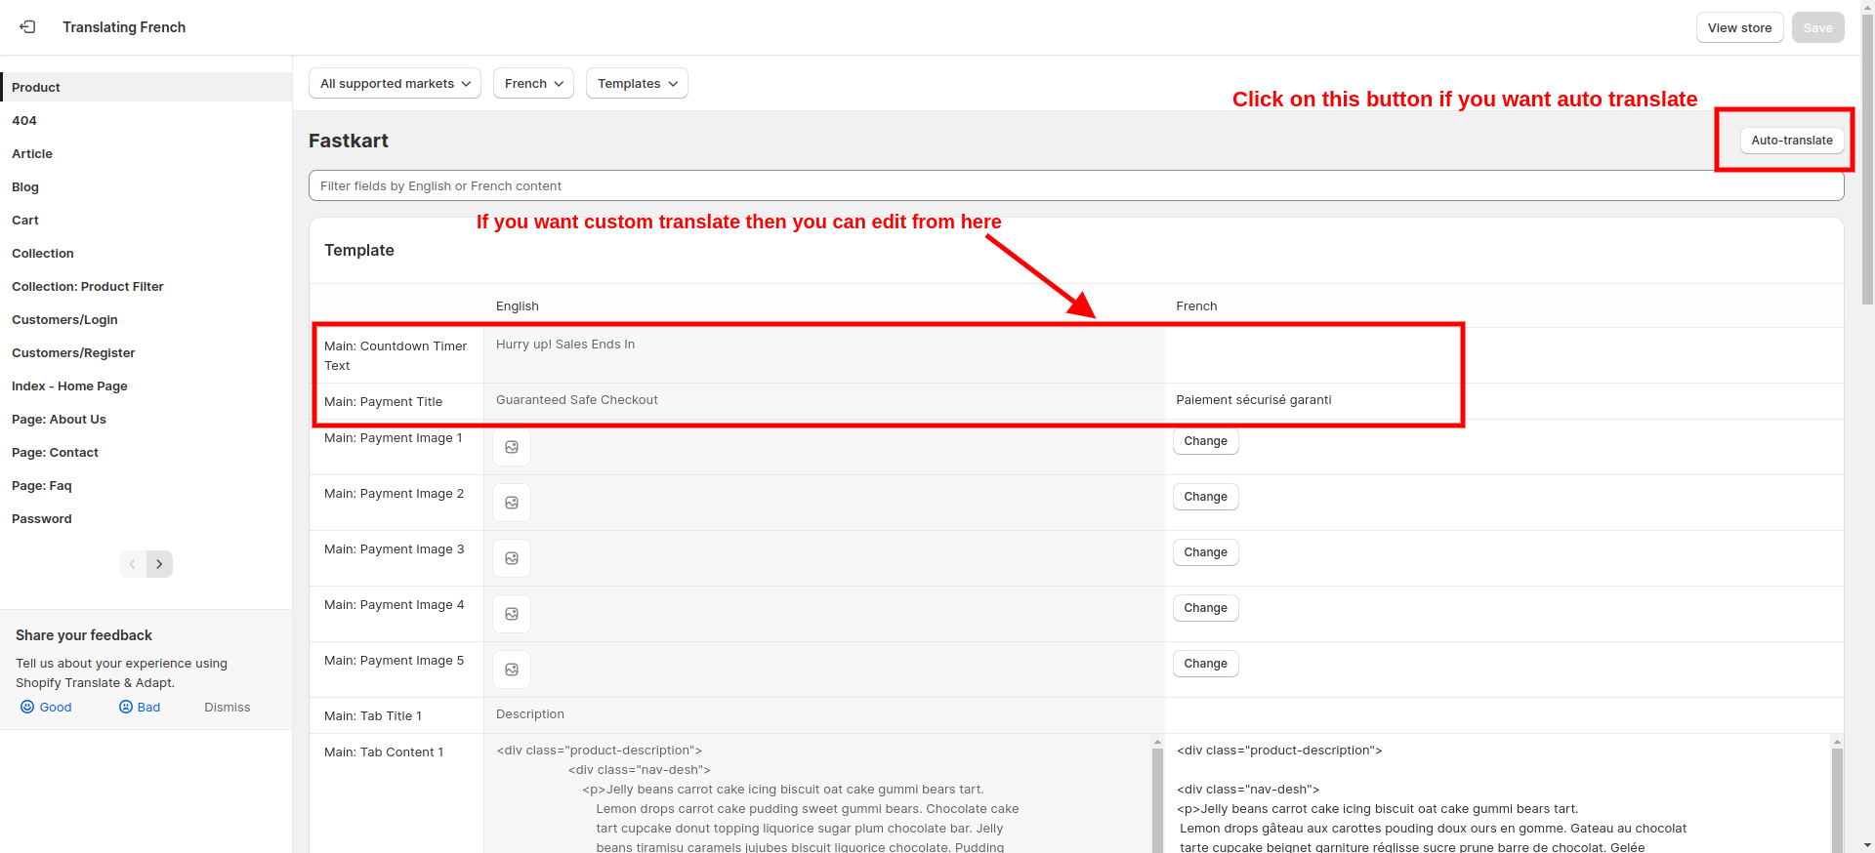Open the Templates dropdown

pyautogui.click(x=637, y=83)
